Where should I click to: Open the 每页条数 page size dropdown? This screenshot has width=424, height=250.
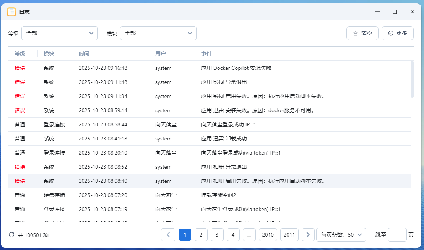(x=341, y=235)
